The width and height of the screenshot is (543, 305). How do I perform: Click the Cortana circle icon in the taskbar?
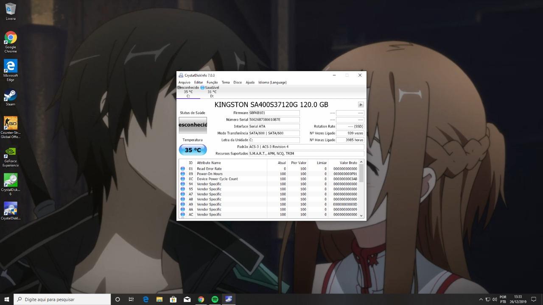tap(118, 299)
